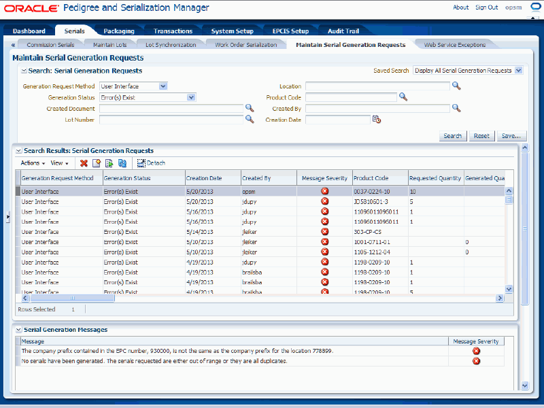Screen dimensions: 544x408
Task: Collapse the Serial Generation Messages section
Action: click(19, 330)
